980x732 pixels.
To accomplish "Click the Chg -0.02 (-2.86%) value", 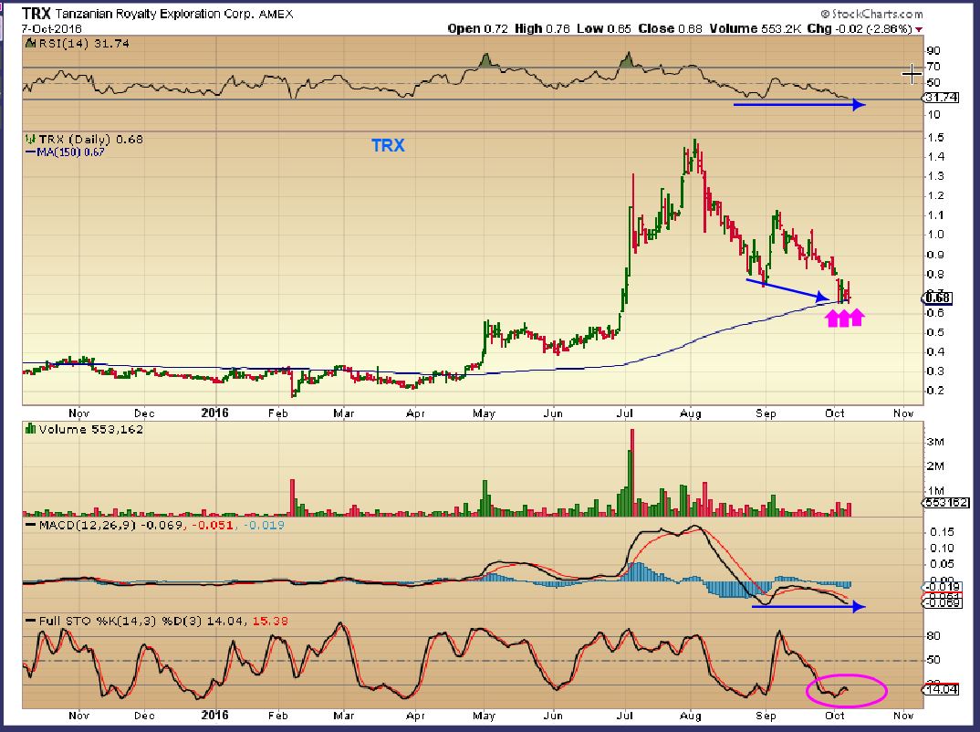I will pos(860,29).
